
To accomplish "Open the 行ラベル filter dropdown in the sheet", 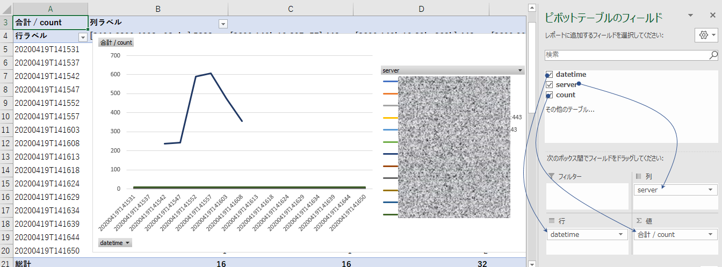I will [x=83, y=37].
